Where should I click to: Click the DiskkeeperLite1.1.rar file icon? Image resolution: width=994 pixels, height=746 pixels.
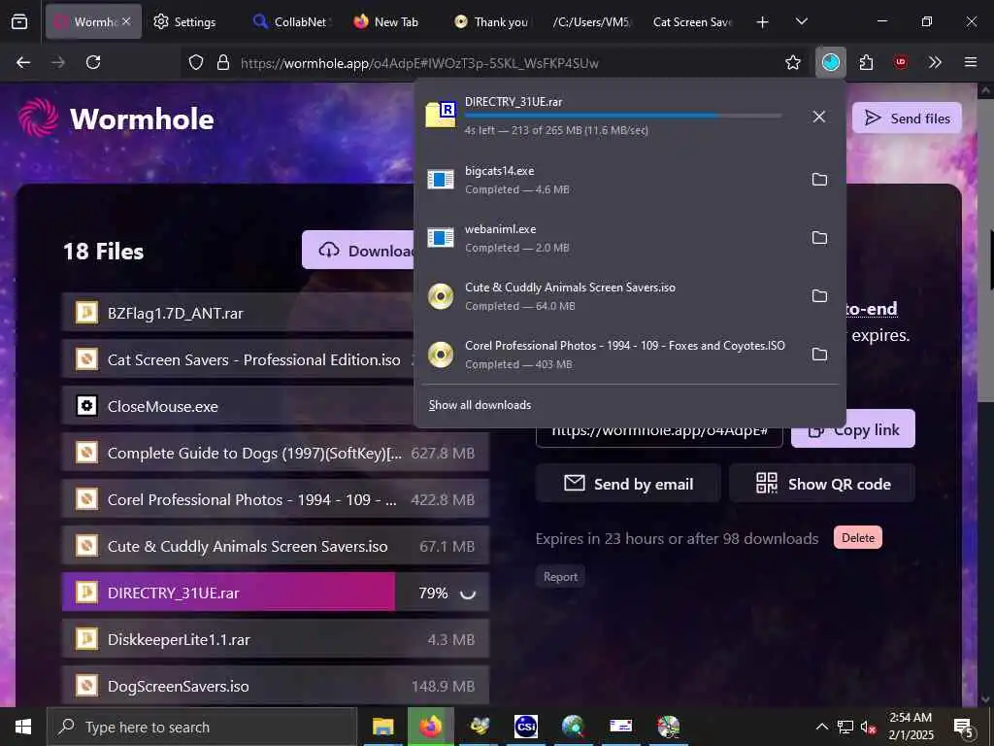tap(86, 638)
